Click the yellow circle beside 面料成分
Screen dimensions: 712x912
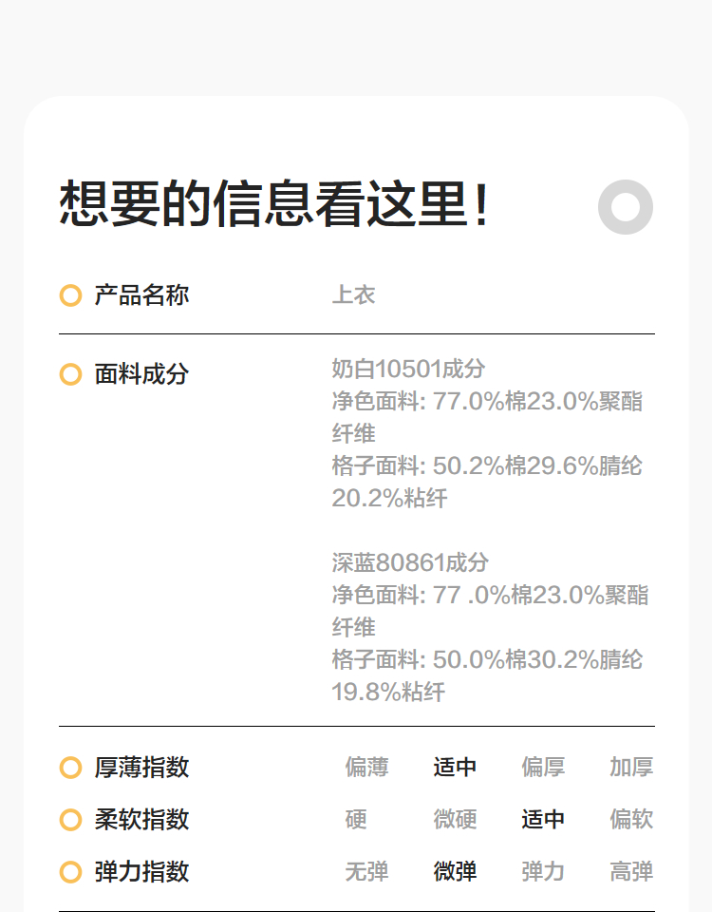70,374
